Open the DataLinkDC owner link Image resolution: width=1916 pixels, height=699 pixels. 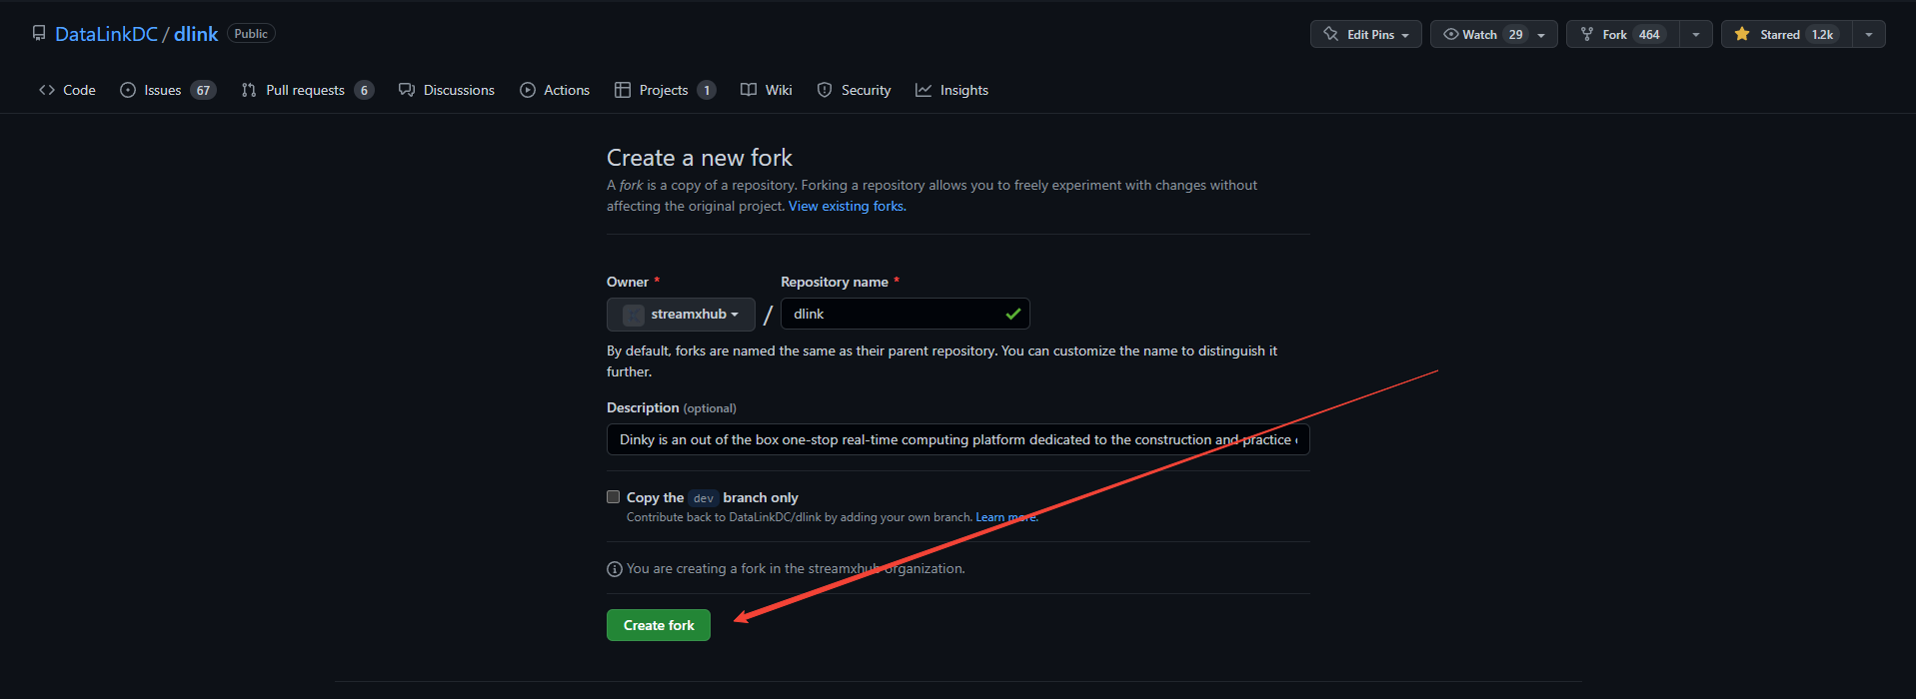click(106, 34)
